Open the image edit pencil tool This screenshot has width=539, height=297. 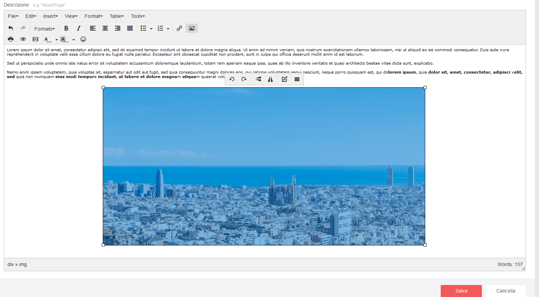point(284,79)
